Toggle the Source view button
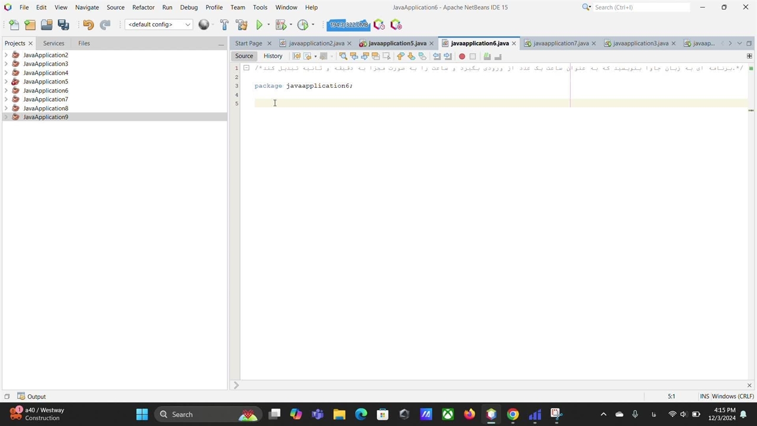757x426 pixels. [244, 56]
